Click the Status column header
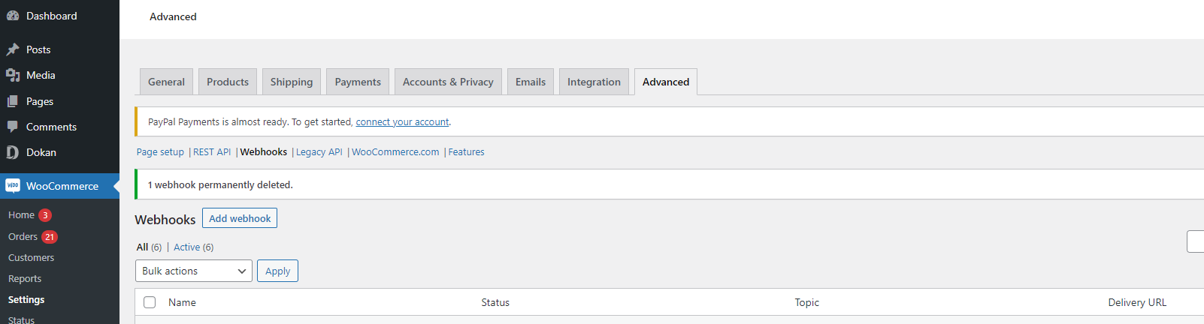This screenshot has height=324, width=1204. (x=495, y=303)
